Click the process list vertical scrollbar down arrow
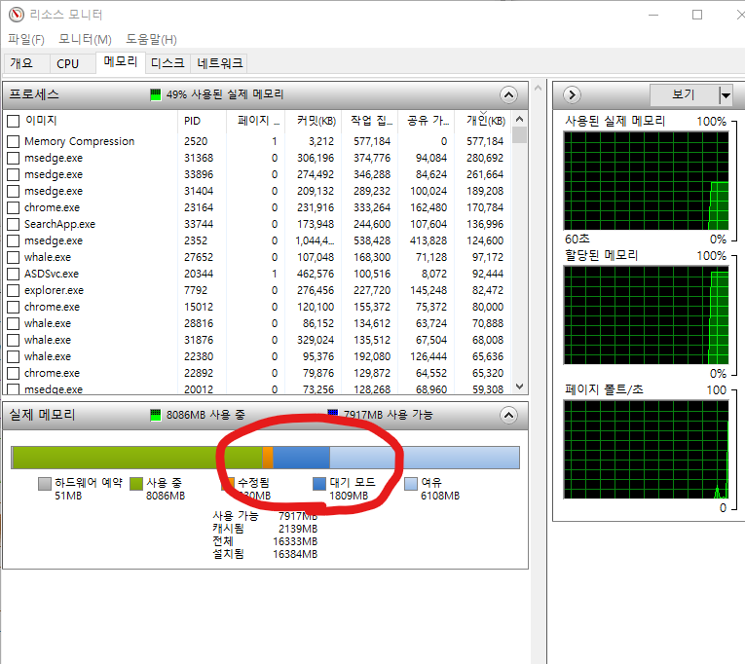This screenshot has width=745, height=664. point(519,387)
